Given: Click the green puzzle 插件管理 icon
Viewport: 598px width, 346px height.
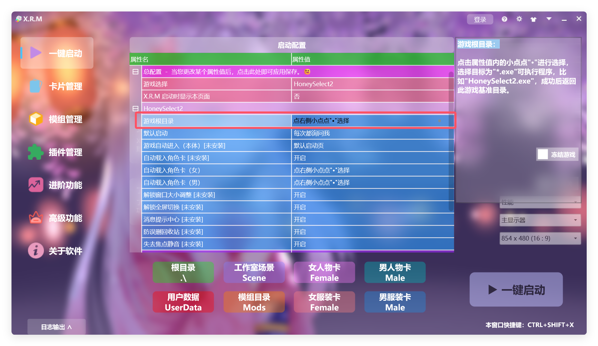Looking at the screenshot, I should click(36, 152).
